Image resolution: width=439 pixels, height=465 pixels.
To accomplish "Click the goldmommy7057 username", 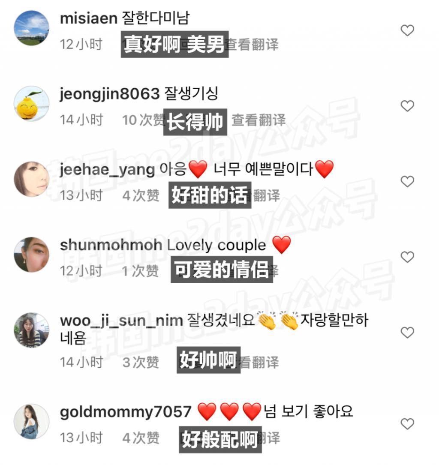I will [x=126, y=412].
